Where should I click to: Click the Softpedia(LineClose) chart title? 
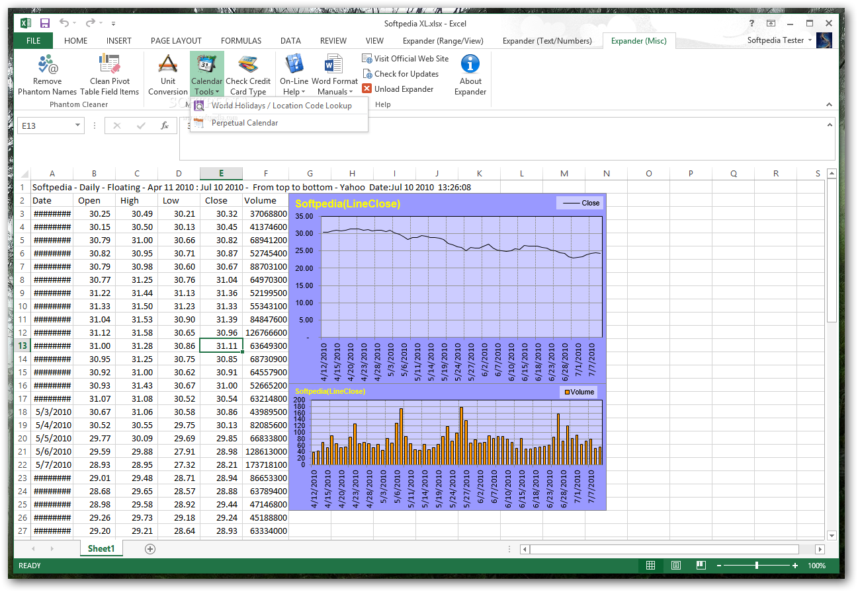click(x=347, y=203)
